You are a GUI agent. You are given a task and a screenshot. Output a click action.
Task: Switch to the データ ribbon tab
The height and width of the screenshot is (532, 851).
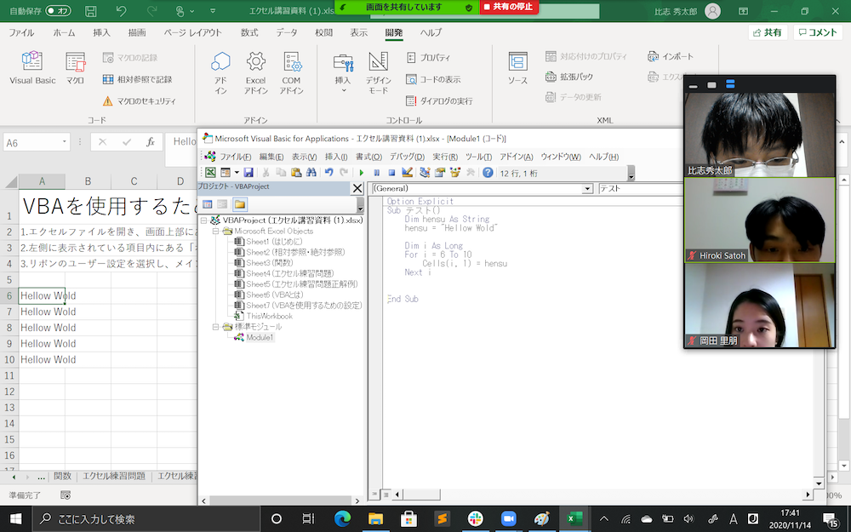287,32
